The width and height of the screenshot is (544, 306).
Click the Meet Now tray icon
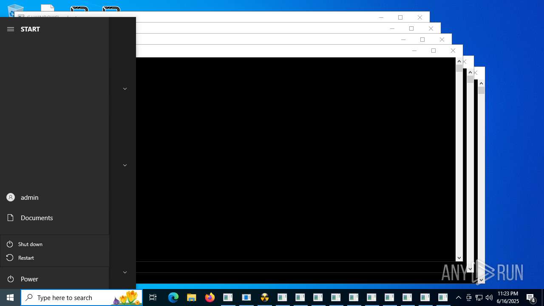pyautogui.click(x=469, y=297)
